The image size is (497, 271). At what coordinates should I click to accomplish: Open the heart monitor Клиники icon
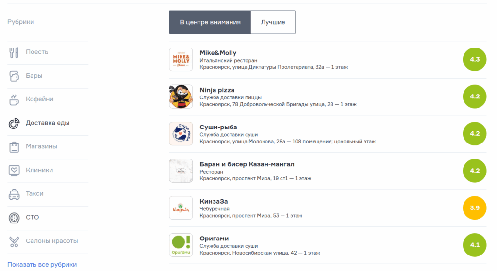coord(14,170)
